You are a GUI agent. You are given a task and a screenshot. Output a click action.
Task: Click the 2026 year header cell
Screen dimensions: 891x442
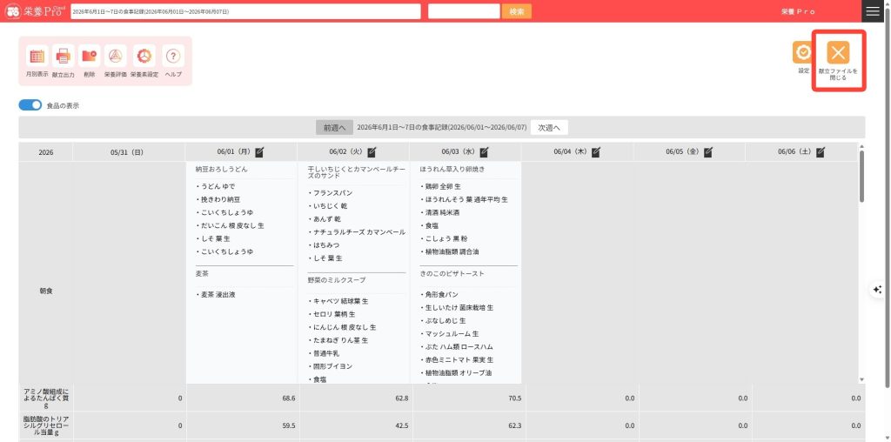tap(46, 152)
